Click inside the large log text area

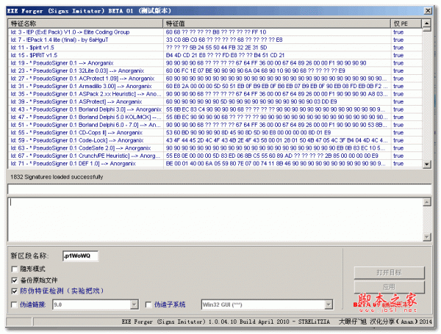click(215, 219)
